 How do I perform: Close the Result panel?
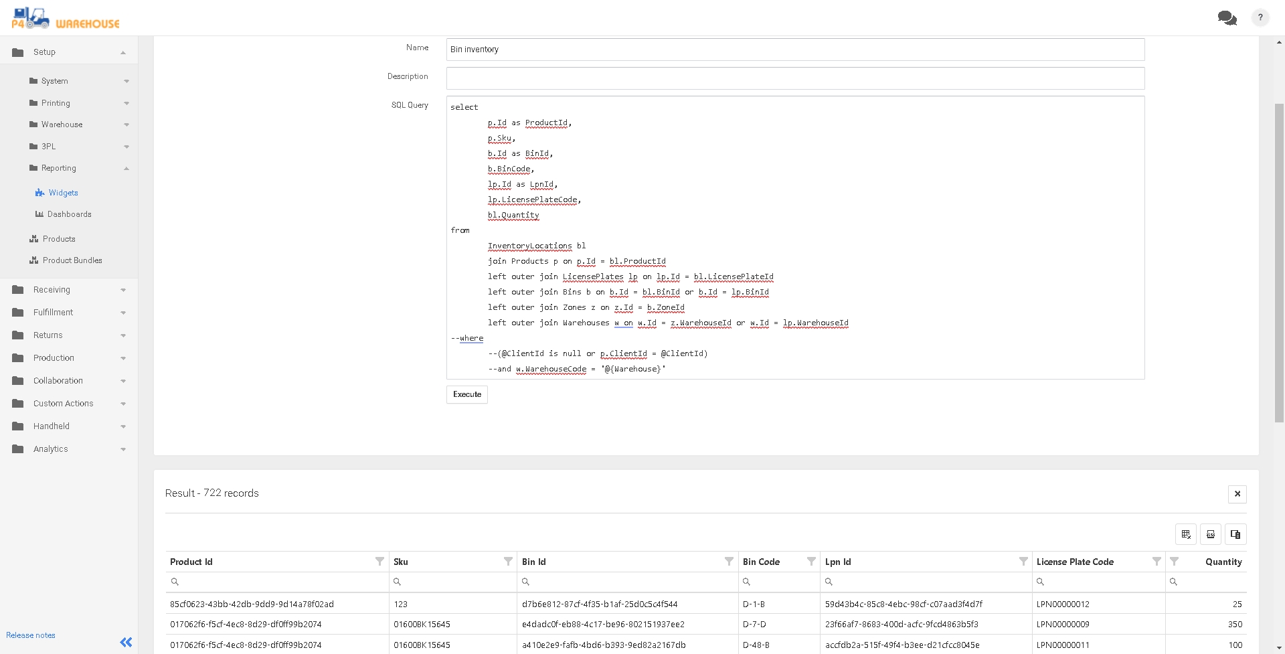point(1237,494)
